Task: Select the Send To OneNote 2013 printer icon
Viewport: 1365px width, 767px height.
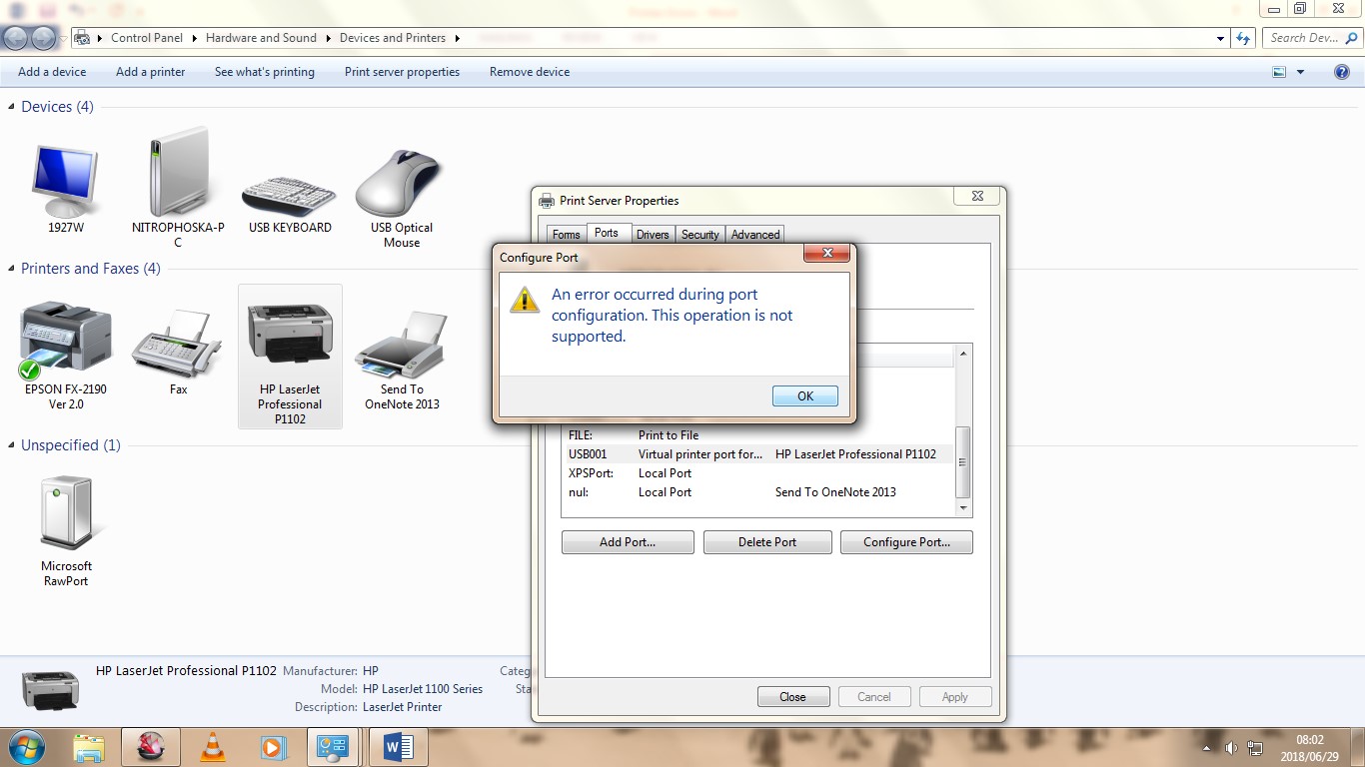Action: point(402,345)
